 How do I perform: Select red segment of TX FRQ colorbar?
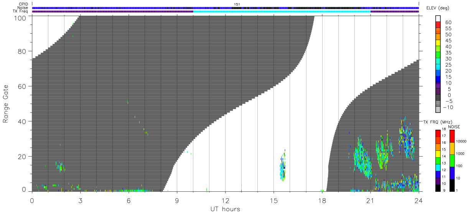click(x=438, y=134)
